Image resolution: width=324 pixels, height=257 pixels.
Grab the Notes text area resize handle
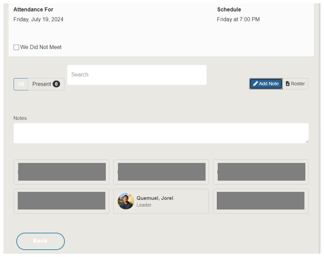(306, 141)
